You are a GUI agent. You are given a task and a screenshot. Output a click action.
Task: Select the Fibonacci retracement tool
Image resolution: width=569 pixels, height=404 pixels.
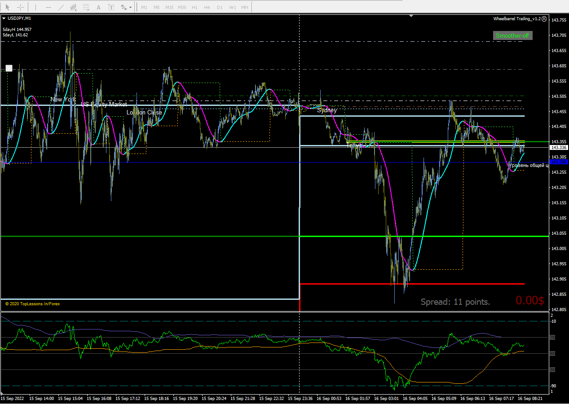tap(86, 7)
